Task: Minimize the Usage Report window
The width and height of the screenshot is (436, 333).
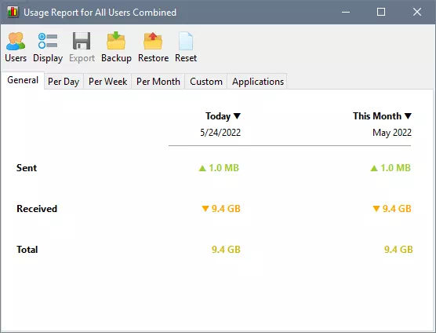Action: pyautogui.click(x=346, y=12)
